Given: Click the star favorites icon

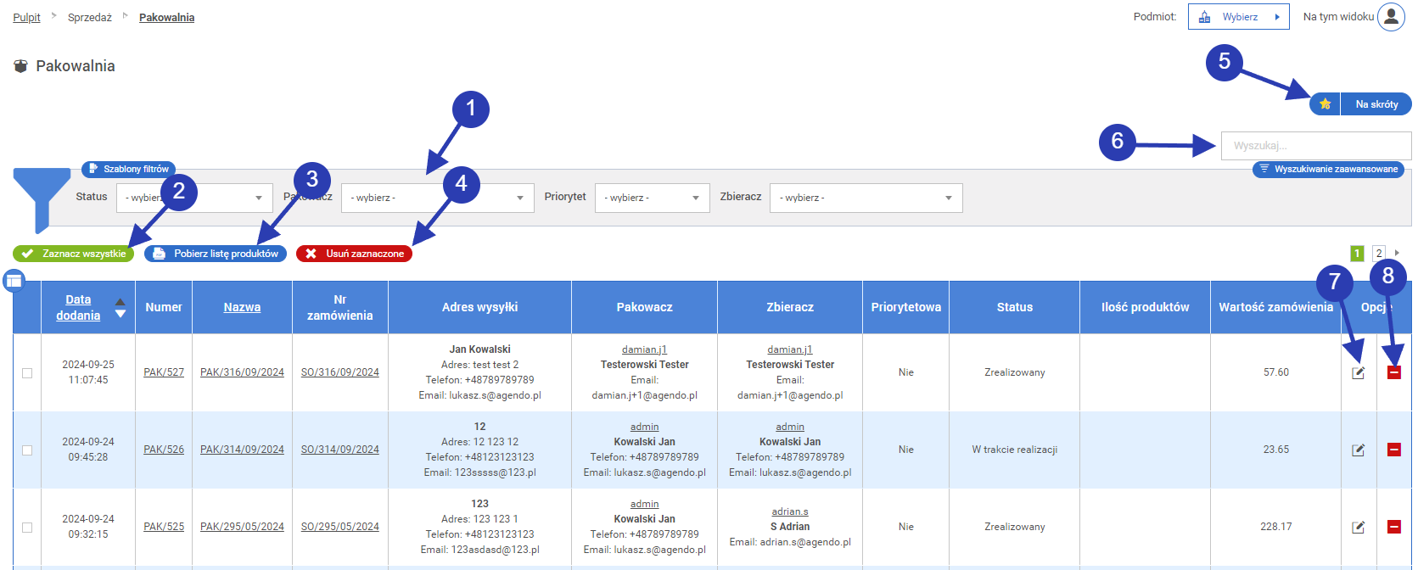Looking at the screenshot, I should [1325, 104].
